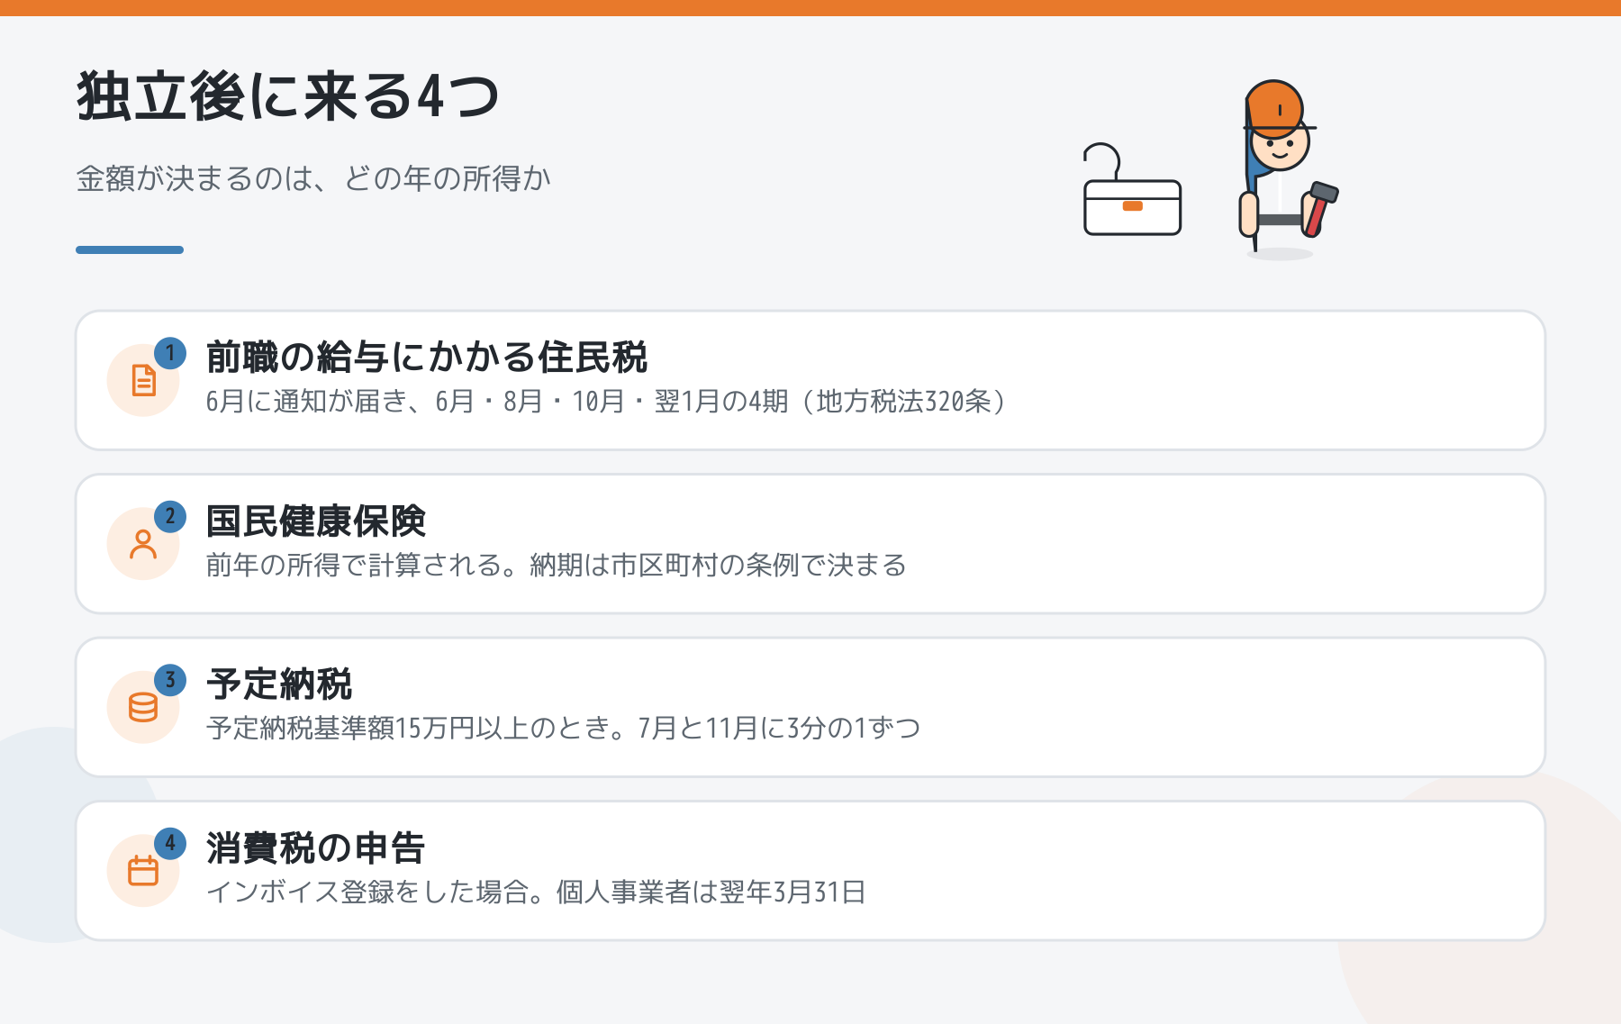Click the card title 国民健康保険

(316, 521)
